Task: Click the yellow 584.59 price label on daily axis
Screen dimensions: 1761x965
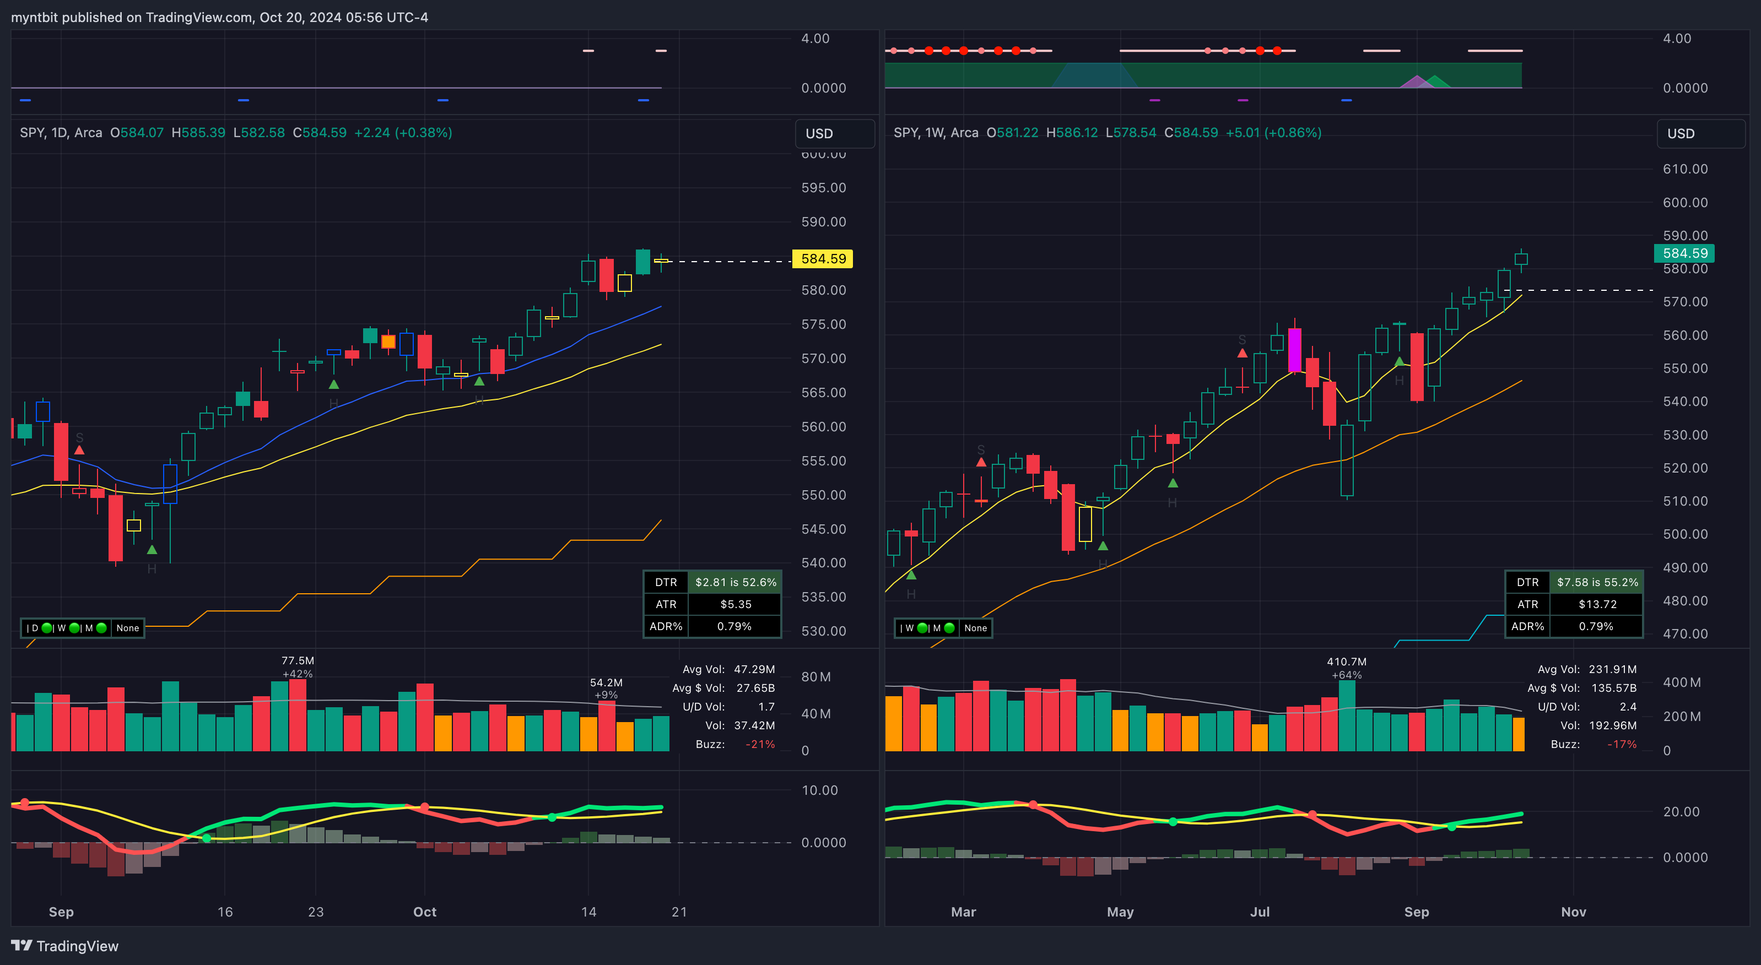Action: point(823,259)
